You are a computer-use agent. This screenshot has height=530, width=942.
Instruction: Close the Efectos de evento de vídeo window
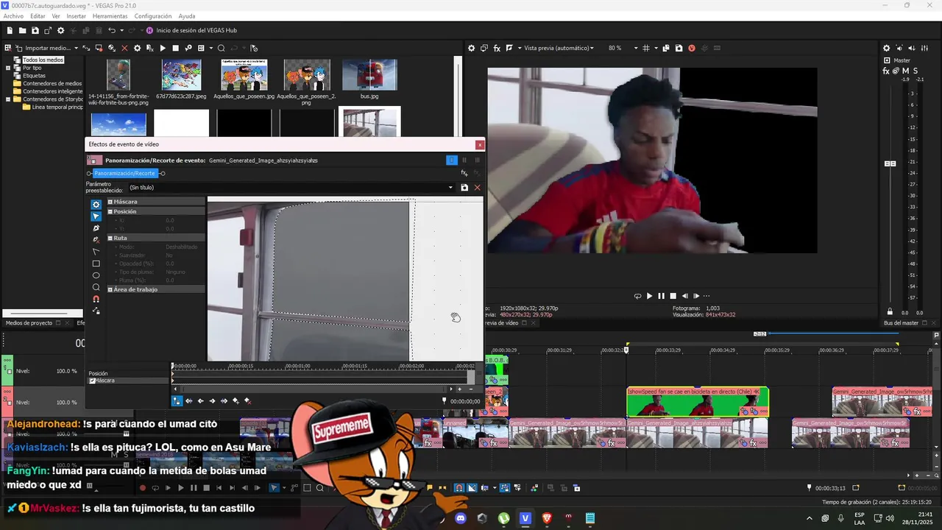point(480,145)
